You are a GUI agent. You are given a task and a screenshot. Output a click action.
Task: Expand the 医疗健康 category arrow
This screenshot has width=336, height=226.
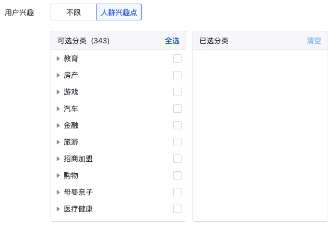point(58,209)
